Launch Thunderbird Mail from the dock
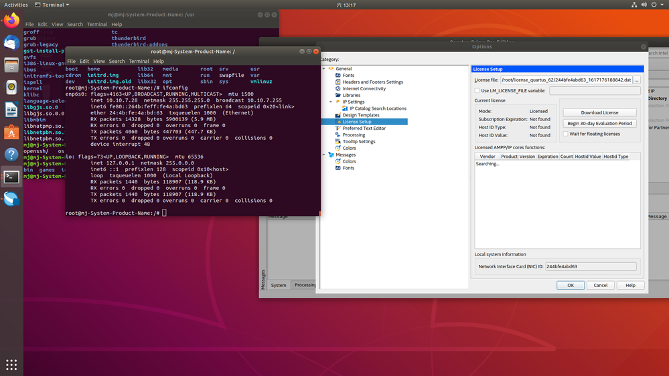 point(11,43)
